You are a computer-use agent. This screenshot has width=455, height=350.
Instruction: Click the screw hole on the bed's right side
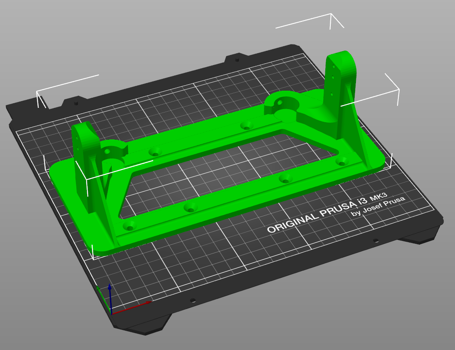pos(375,241)
